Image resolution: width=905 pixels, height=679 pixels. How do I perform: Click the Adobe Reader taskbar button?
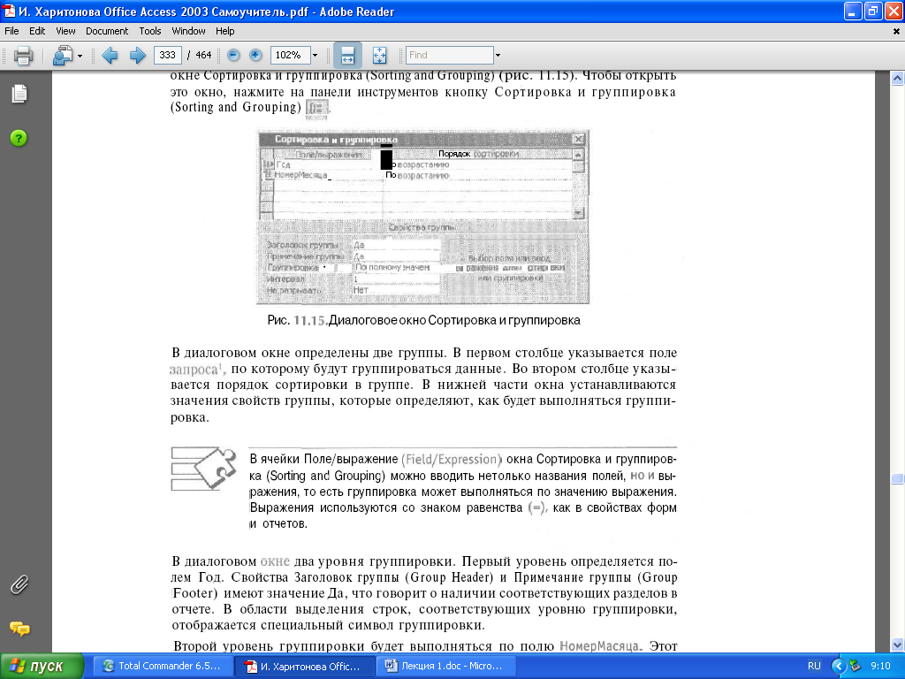(305, 667)
